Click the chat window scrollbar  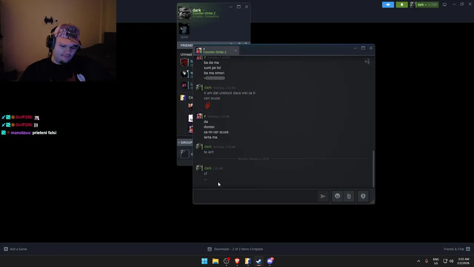click(373, 169)
